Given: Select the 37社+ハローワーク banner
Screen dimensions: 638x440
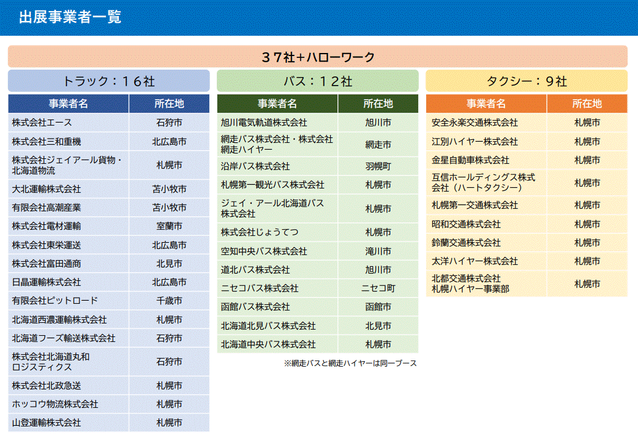Looking at the screenshot, I should point(317,57).
